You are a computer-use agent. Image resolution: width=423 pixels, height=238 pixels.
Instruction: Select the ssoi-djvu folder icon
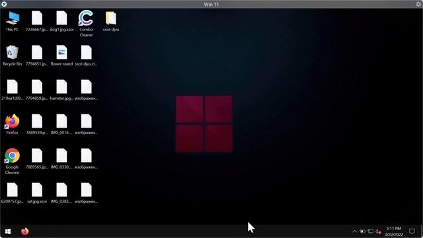click(111, 22)
